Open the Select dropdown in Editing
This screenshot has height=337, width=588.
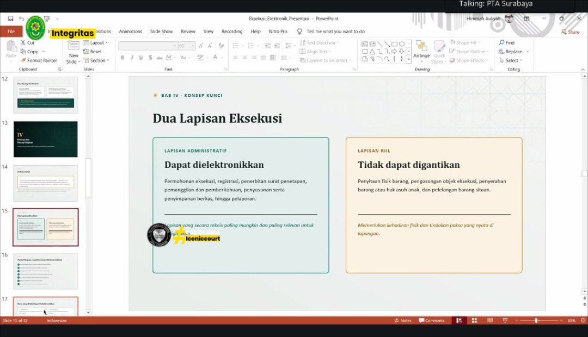pos(511,60)
